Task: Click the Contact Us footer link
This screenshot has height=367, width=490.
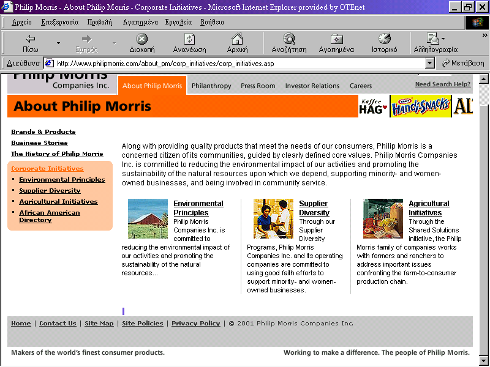Action: [x=58, y=324]
